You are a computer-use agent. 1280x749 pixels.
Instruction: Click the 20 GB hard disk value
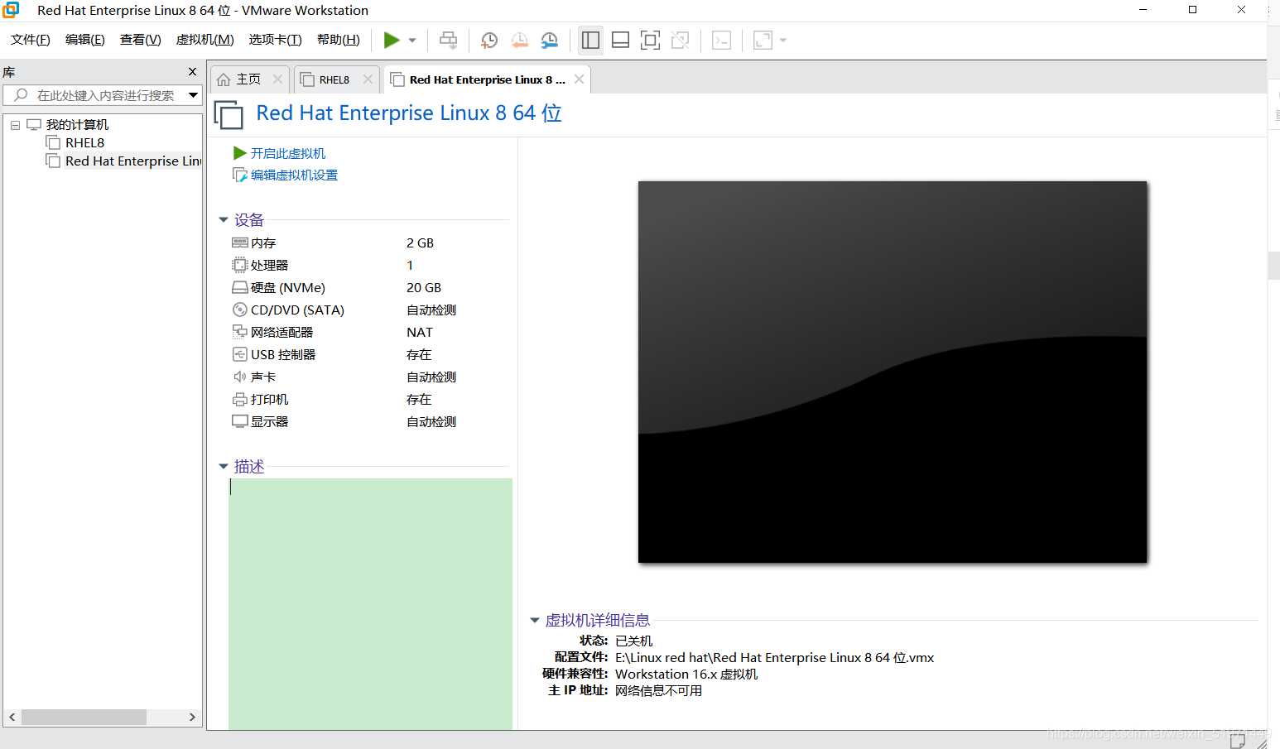point(424,287)
